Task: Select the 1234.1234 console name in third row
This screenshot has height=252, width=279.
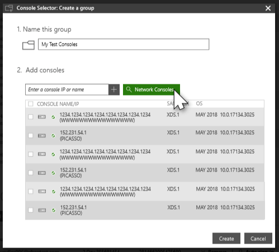Action: [x=105, y=154]
